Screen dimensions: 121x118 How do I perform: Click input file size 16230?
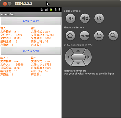(18, 35)
